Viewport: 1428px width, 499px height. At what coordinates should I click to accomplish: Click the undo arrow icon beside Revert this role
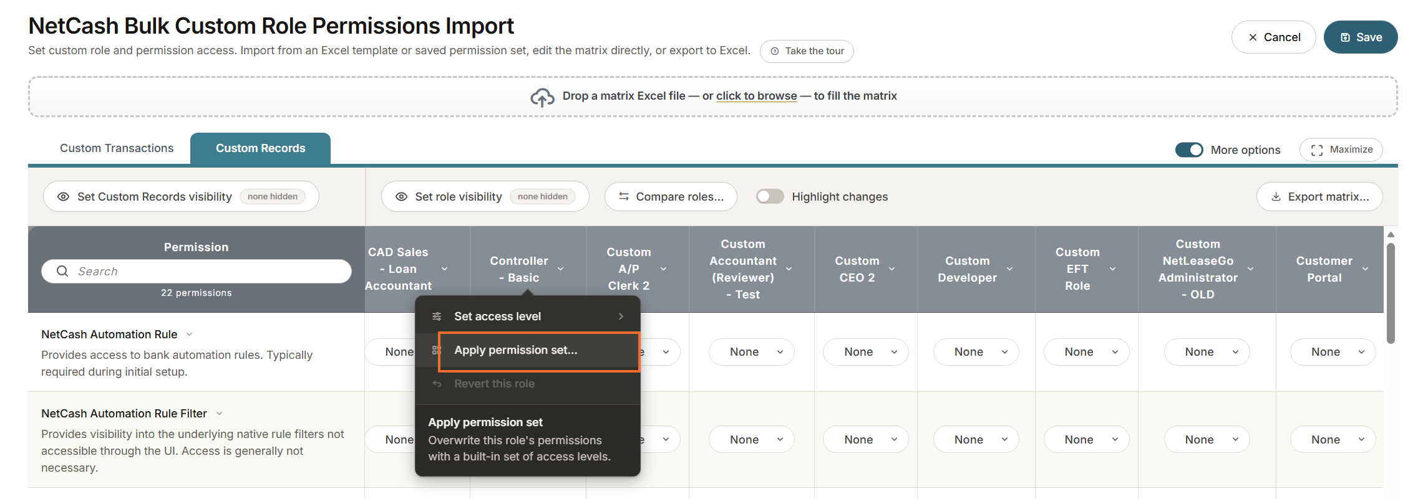point(437,384)
